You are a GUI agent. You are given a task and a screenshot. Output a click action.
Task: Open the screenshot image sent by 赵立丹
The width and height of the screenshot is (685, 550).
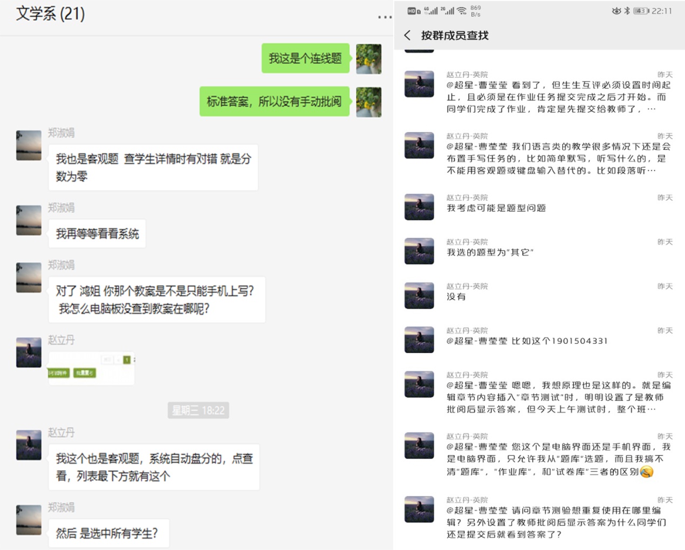pos(92,368)
